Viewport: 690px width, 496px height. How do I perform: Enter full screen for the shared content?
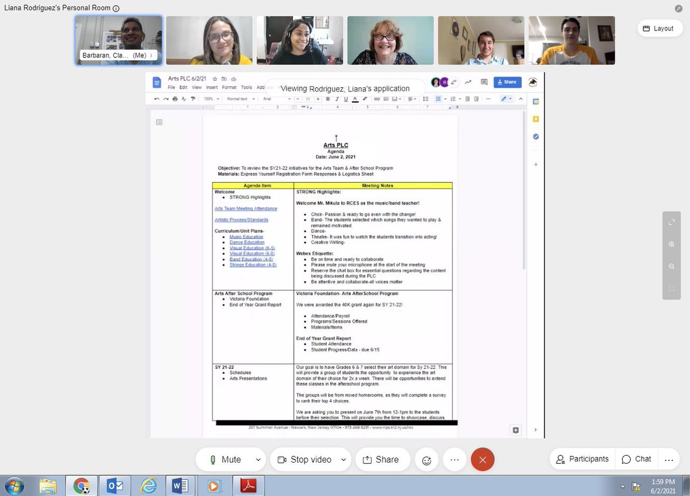(672, 222)
